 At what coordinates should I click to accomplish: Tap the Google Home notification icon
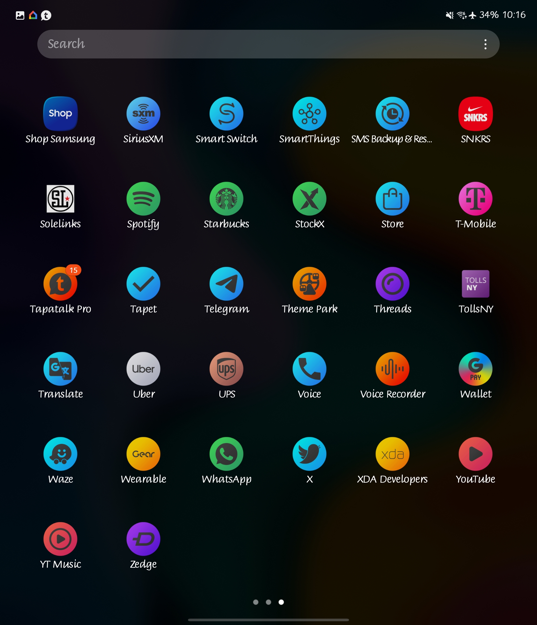[33, 15]
